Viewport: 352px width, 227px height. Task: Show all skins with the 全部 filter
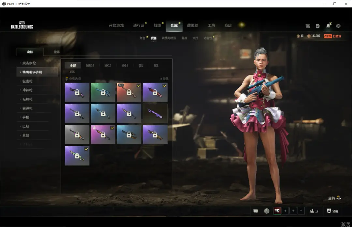(73, 65)
